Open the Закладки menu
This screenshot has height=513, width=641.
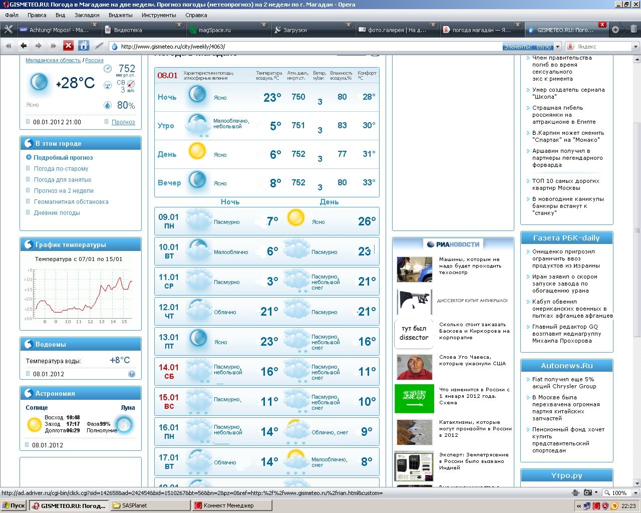[x=87, y=15]
